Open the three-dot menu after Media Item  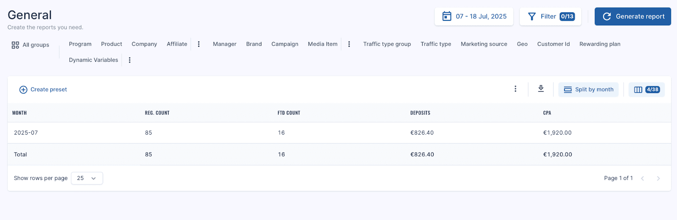(349, 44)
